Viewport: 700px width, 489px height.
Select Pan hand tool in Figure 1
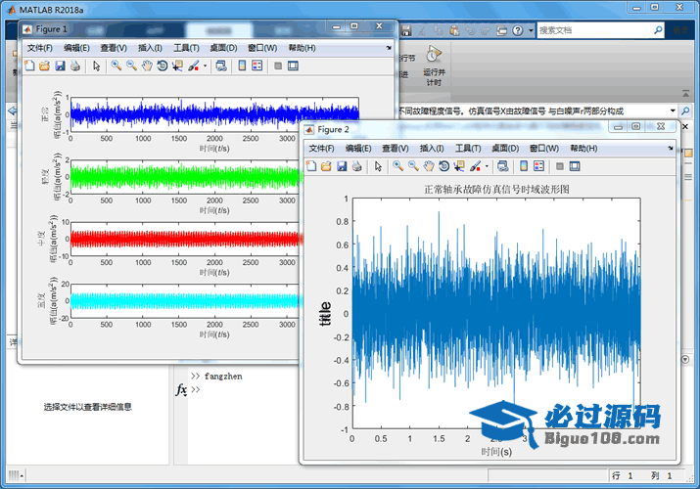tap(147, 66)
